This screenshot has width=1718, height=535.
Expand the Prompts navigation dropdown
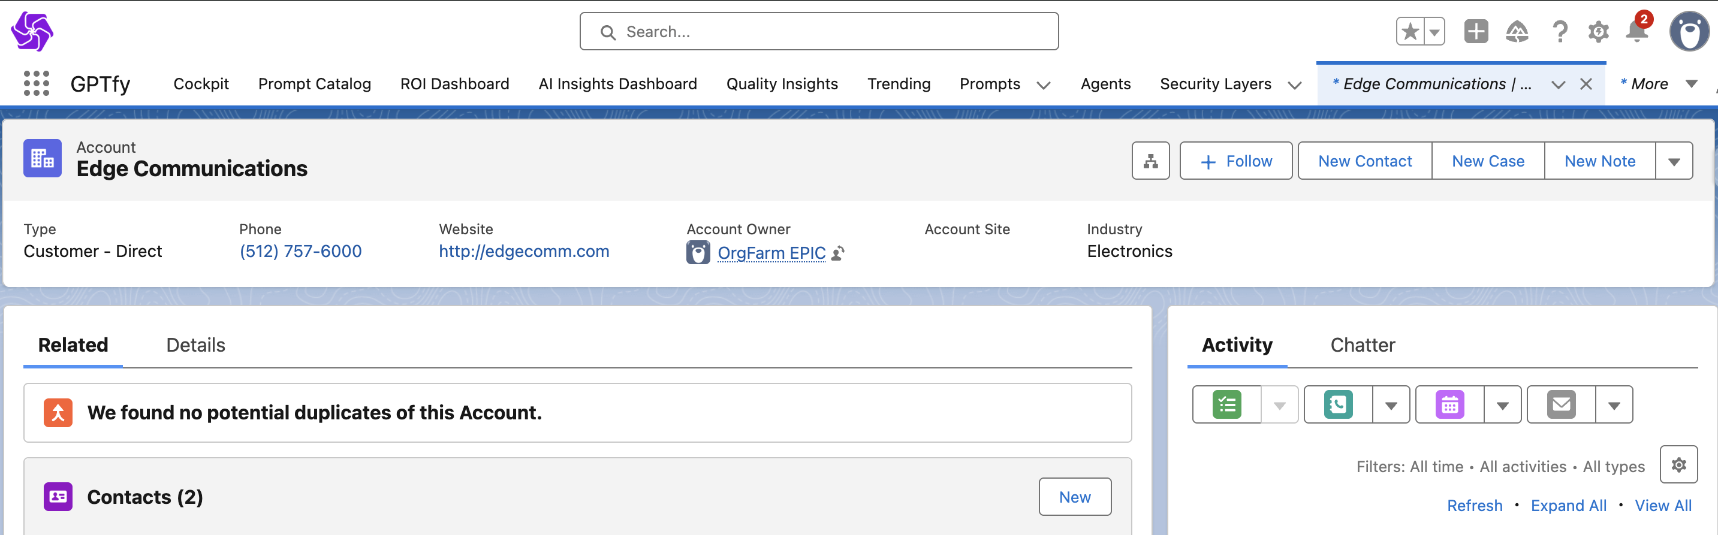(1043, 84)
